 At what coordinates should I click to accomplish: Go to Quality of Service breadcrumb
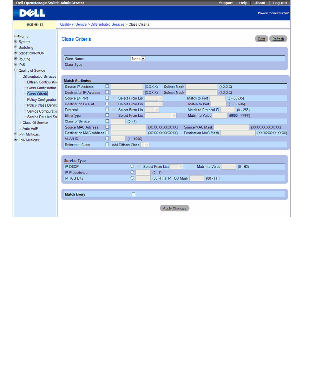pyautogui.click(x=73, y=25)
